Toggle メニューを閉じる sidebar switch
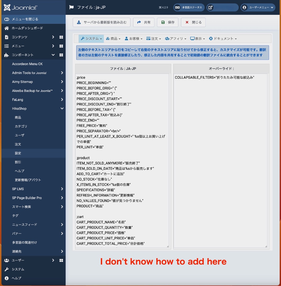 [7, 19]
